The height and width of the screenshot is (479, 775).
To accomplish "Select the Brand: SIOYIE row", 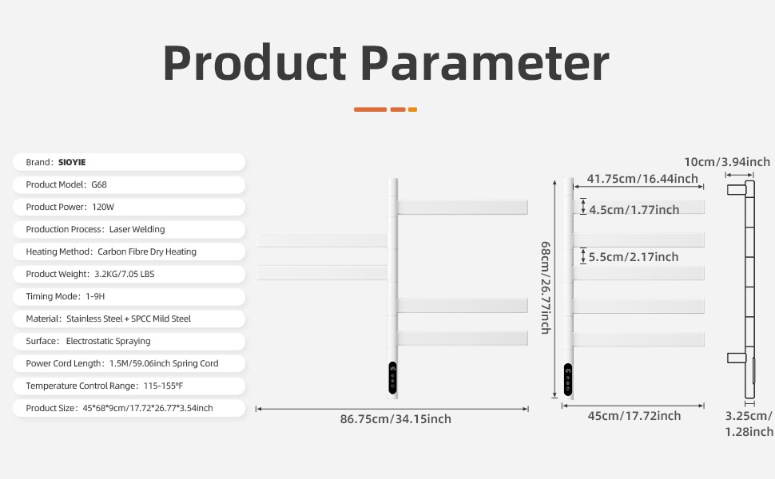I will pyautogui.click(x=128, y=162).
